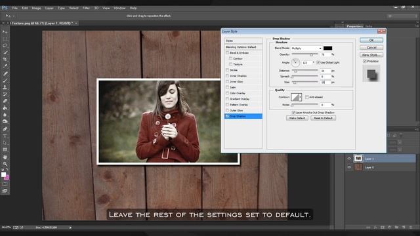Viewport: 420px width, 236px height.
Task: Click the Opacity slider handle
Action: click(x=311, y=55)
